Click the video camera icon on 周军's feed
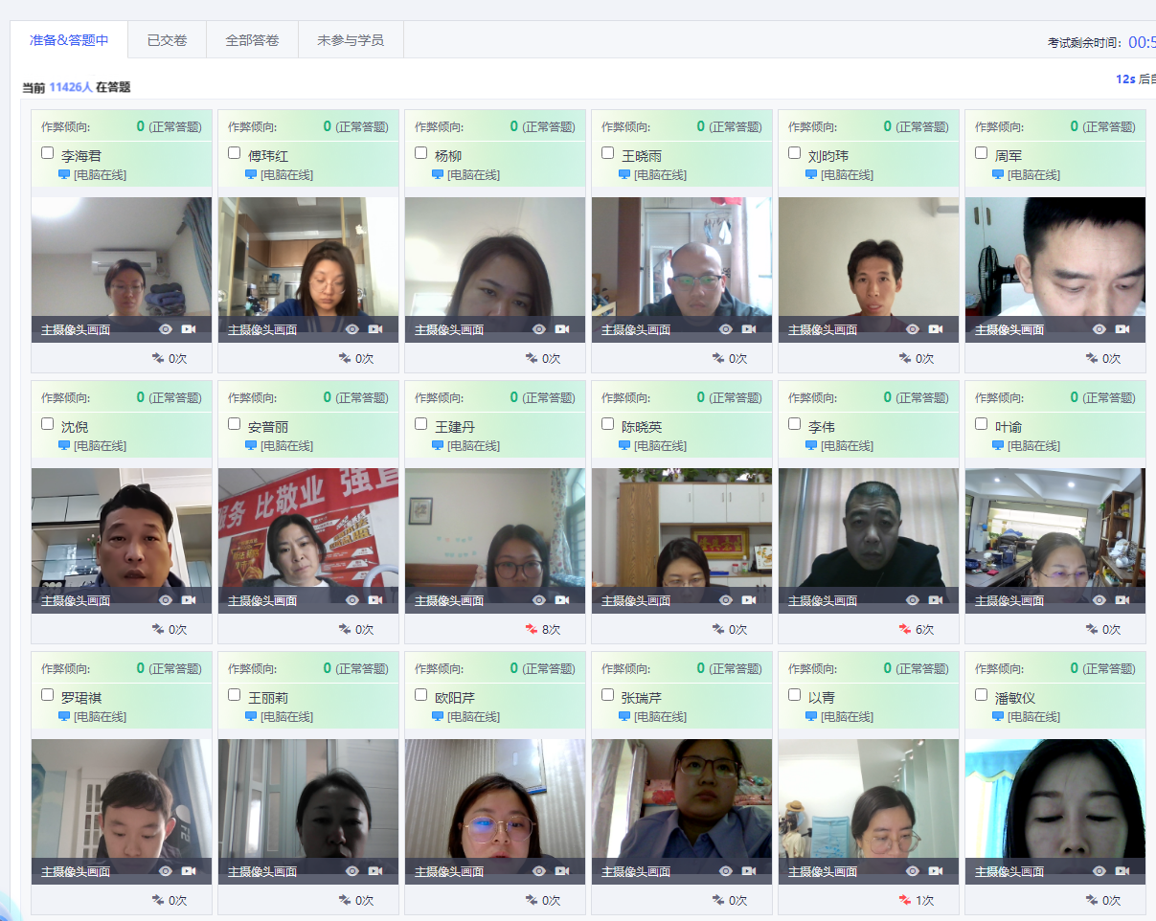The height and width of the screenshot is (921, 1156). 1122,329
